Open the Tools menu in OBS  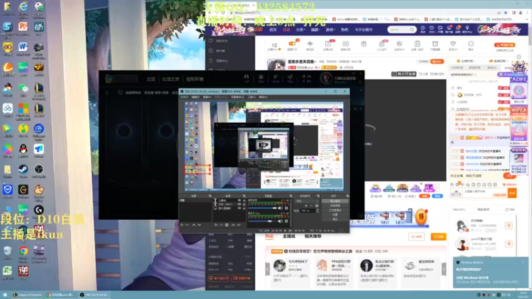point(251,97)
